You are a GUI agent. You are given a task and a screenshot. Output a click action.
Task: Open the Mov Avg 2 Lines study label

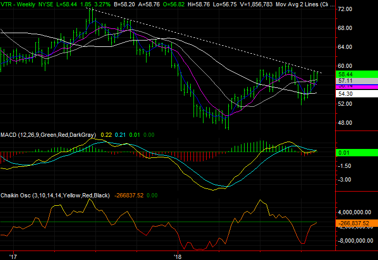click(305, 4)
